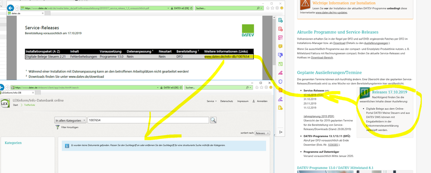Image resolution: width=431 pixels, height=173 pixels.
Task: Open address bar dropdown in LEXinform window
Action: tap(158, 88)
